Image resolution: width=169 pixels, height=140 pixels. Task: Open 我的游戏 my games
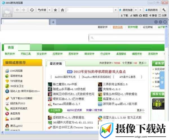(x=152, y=10)
